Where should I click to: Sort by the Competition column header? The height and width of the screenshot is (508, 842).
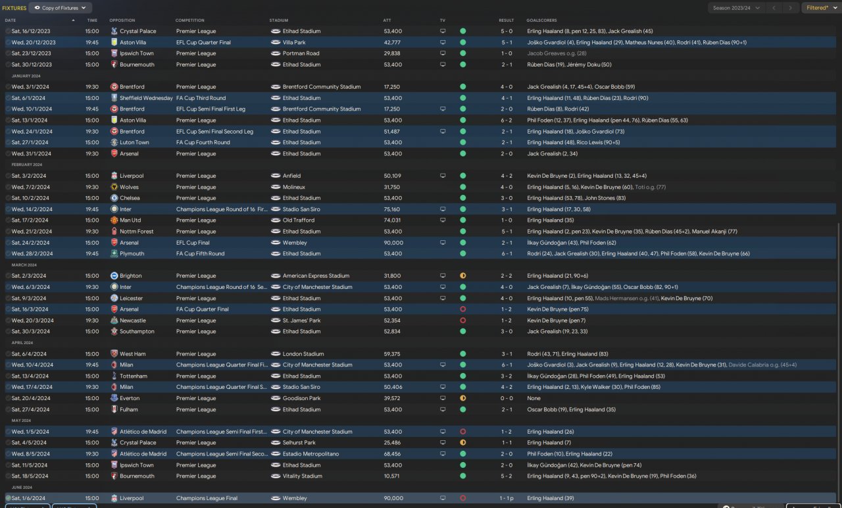[x=190, y=20]
